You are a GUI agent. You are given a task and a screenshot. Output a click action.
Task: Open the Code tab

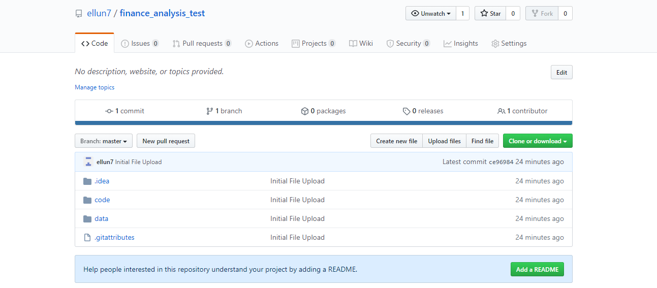95,44
